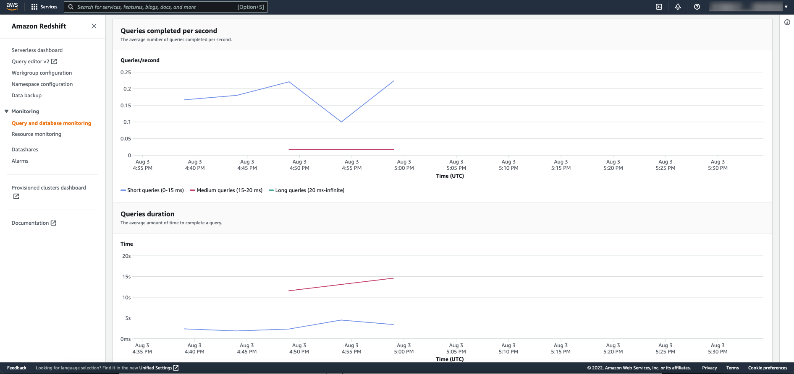Go to Serverless dashboard
This screenshot has width=794, height=374.
pos(37,50)
